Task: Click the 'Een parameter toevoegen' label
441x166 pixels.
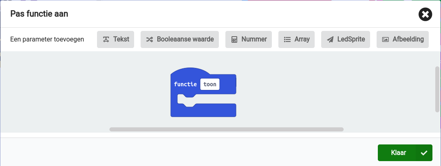Action: pyautogui.click(x=47, y=39)
